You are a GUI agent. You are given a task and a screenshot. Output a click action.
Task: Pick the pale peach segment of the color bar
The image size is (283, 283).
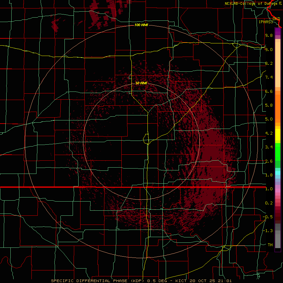click(x=278, y=64)
